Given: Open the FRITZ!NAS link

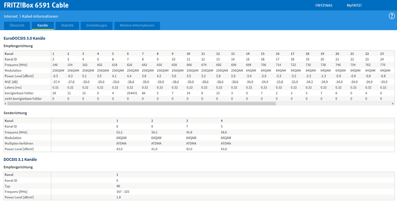Looking at the screenshot, I should click(323, 5).
